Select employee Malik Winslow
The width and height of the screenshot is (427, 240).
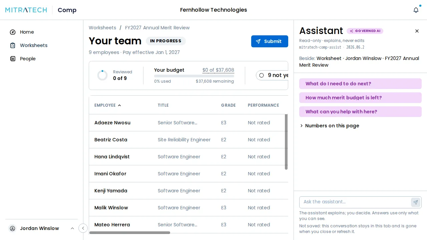(x=111, y=208)
